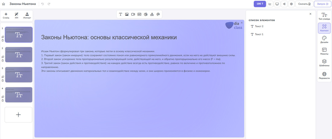Switch to the Дизайн tab
Screen dimensions: 332x139
click(324, 40)
